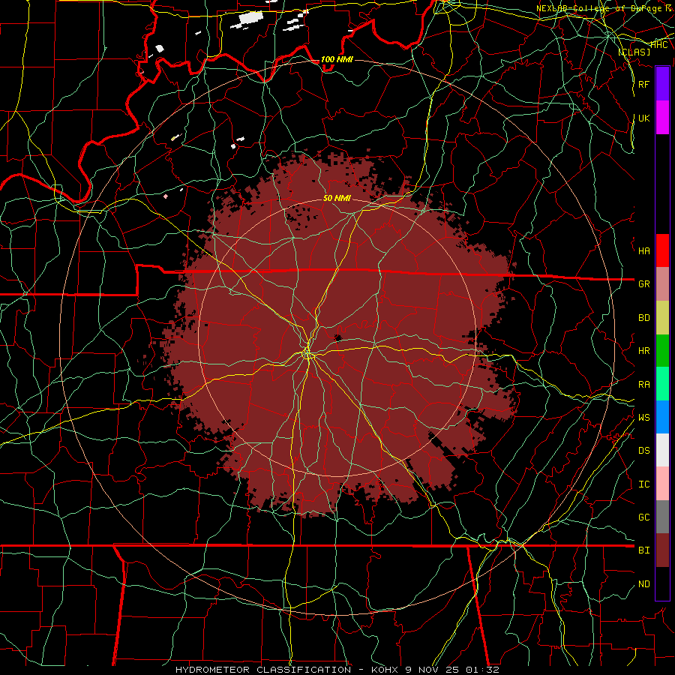Select the "GR" graupel legend label
The height and width of the screenshot is (675, 675).
(x=643, y=284)
